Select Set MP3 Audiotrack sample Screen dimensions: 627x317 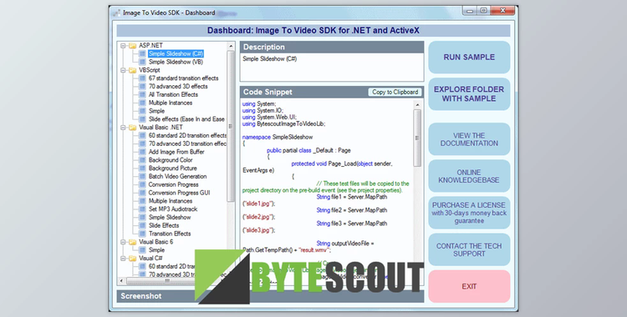pyautogui.click(x=173, y=209)
